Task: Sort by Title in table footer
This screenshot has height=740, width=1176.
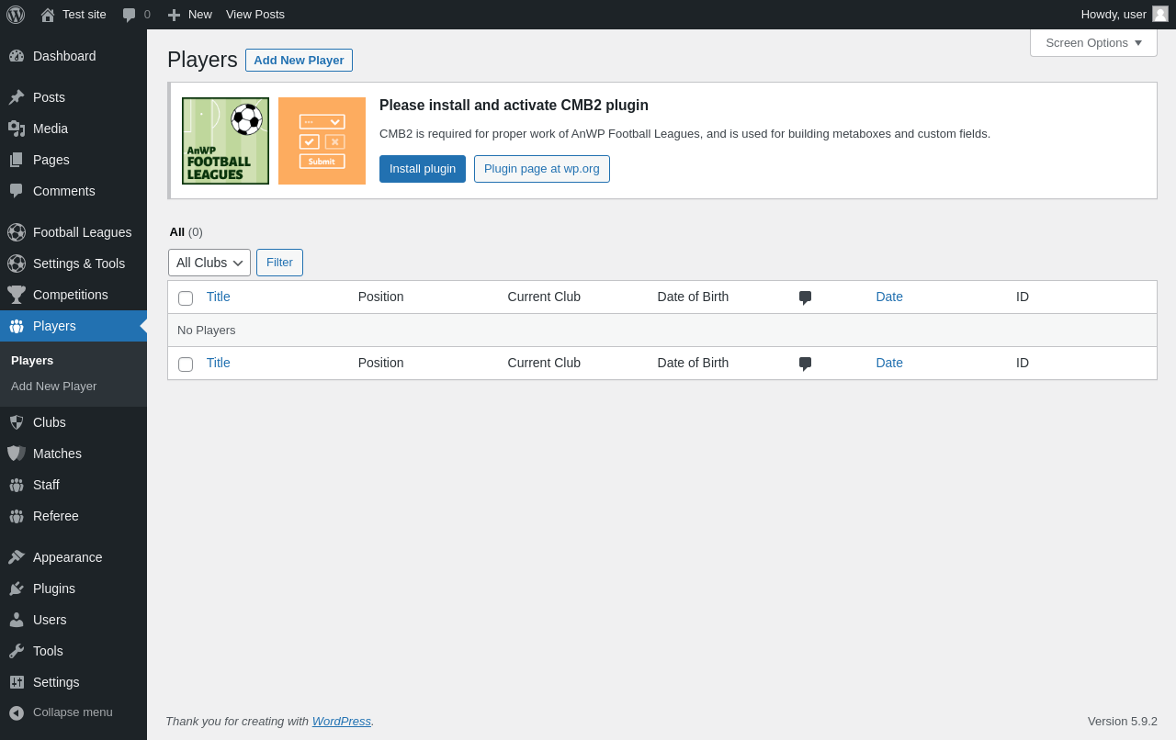Action: tap(219, 363)
